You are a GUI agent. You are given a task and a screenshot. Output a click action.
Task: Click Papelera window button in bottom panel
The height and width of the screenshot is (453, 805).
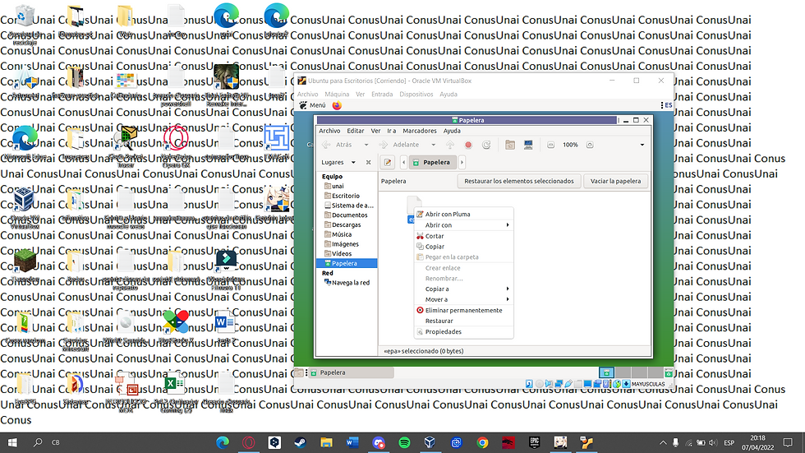(x=352, y=373)
